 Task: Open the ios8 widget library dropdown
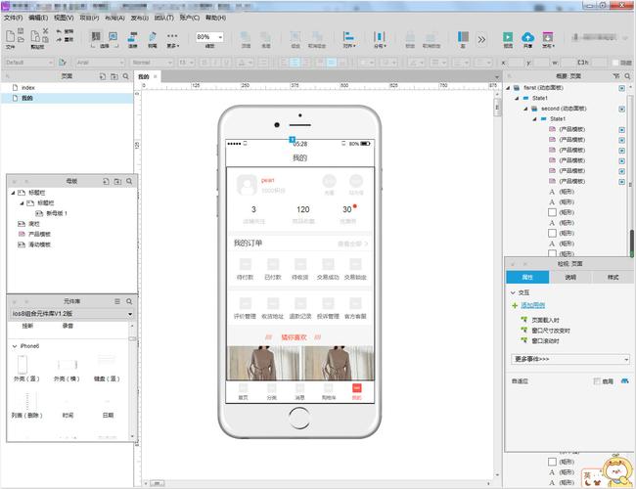(x=70, y=313)
